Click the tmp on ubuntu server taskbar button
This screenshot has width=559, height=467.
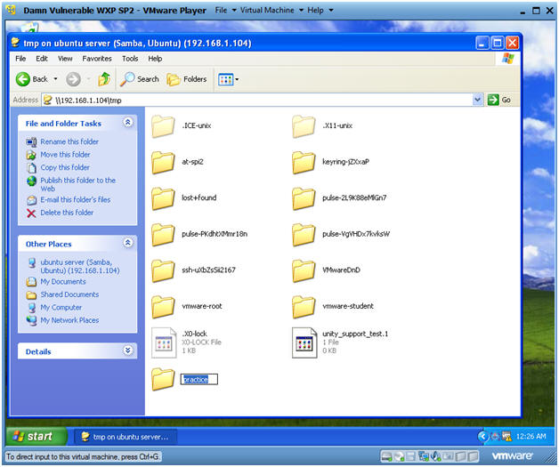click(126, 437)
